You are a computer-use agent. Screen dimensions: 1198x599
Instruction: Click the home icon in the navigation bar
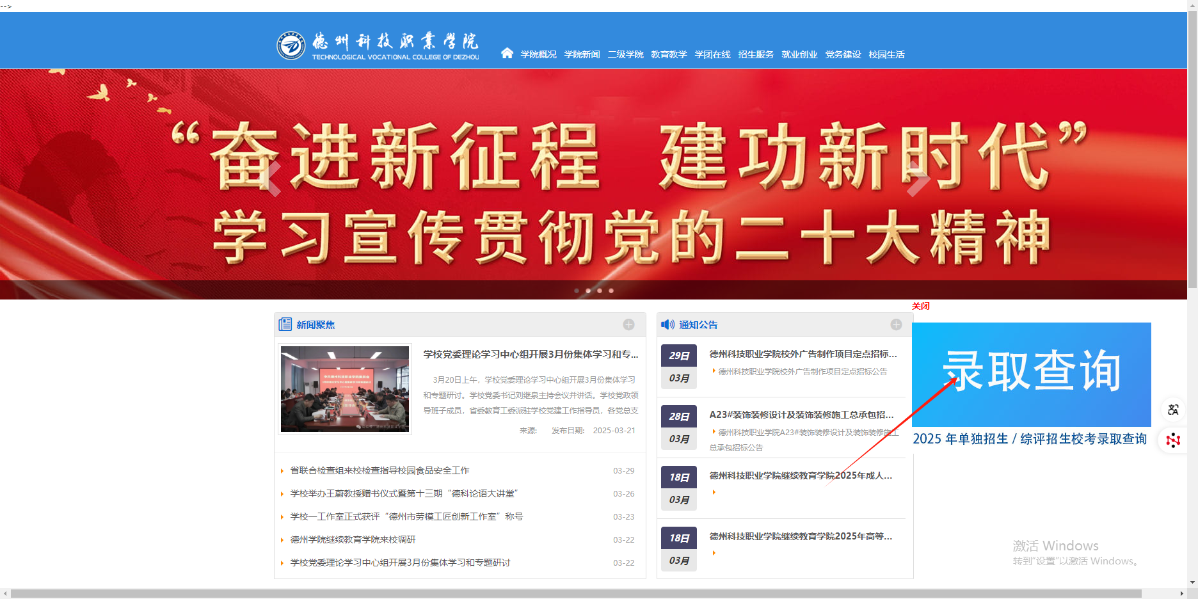507,54
